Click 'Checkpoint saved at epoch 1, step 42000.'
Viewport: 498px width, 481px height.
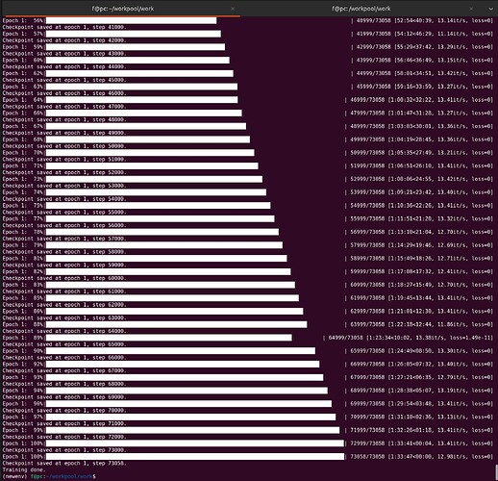[64, 40]
